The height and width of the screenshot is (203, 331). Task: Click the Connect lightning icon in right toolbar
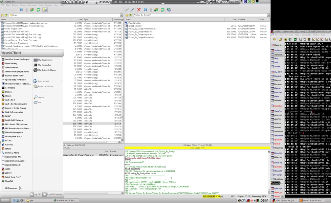(x=127, y=10)
